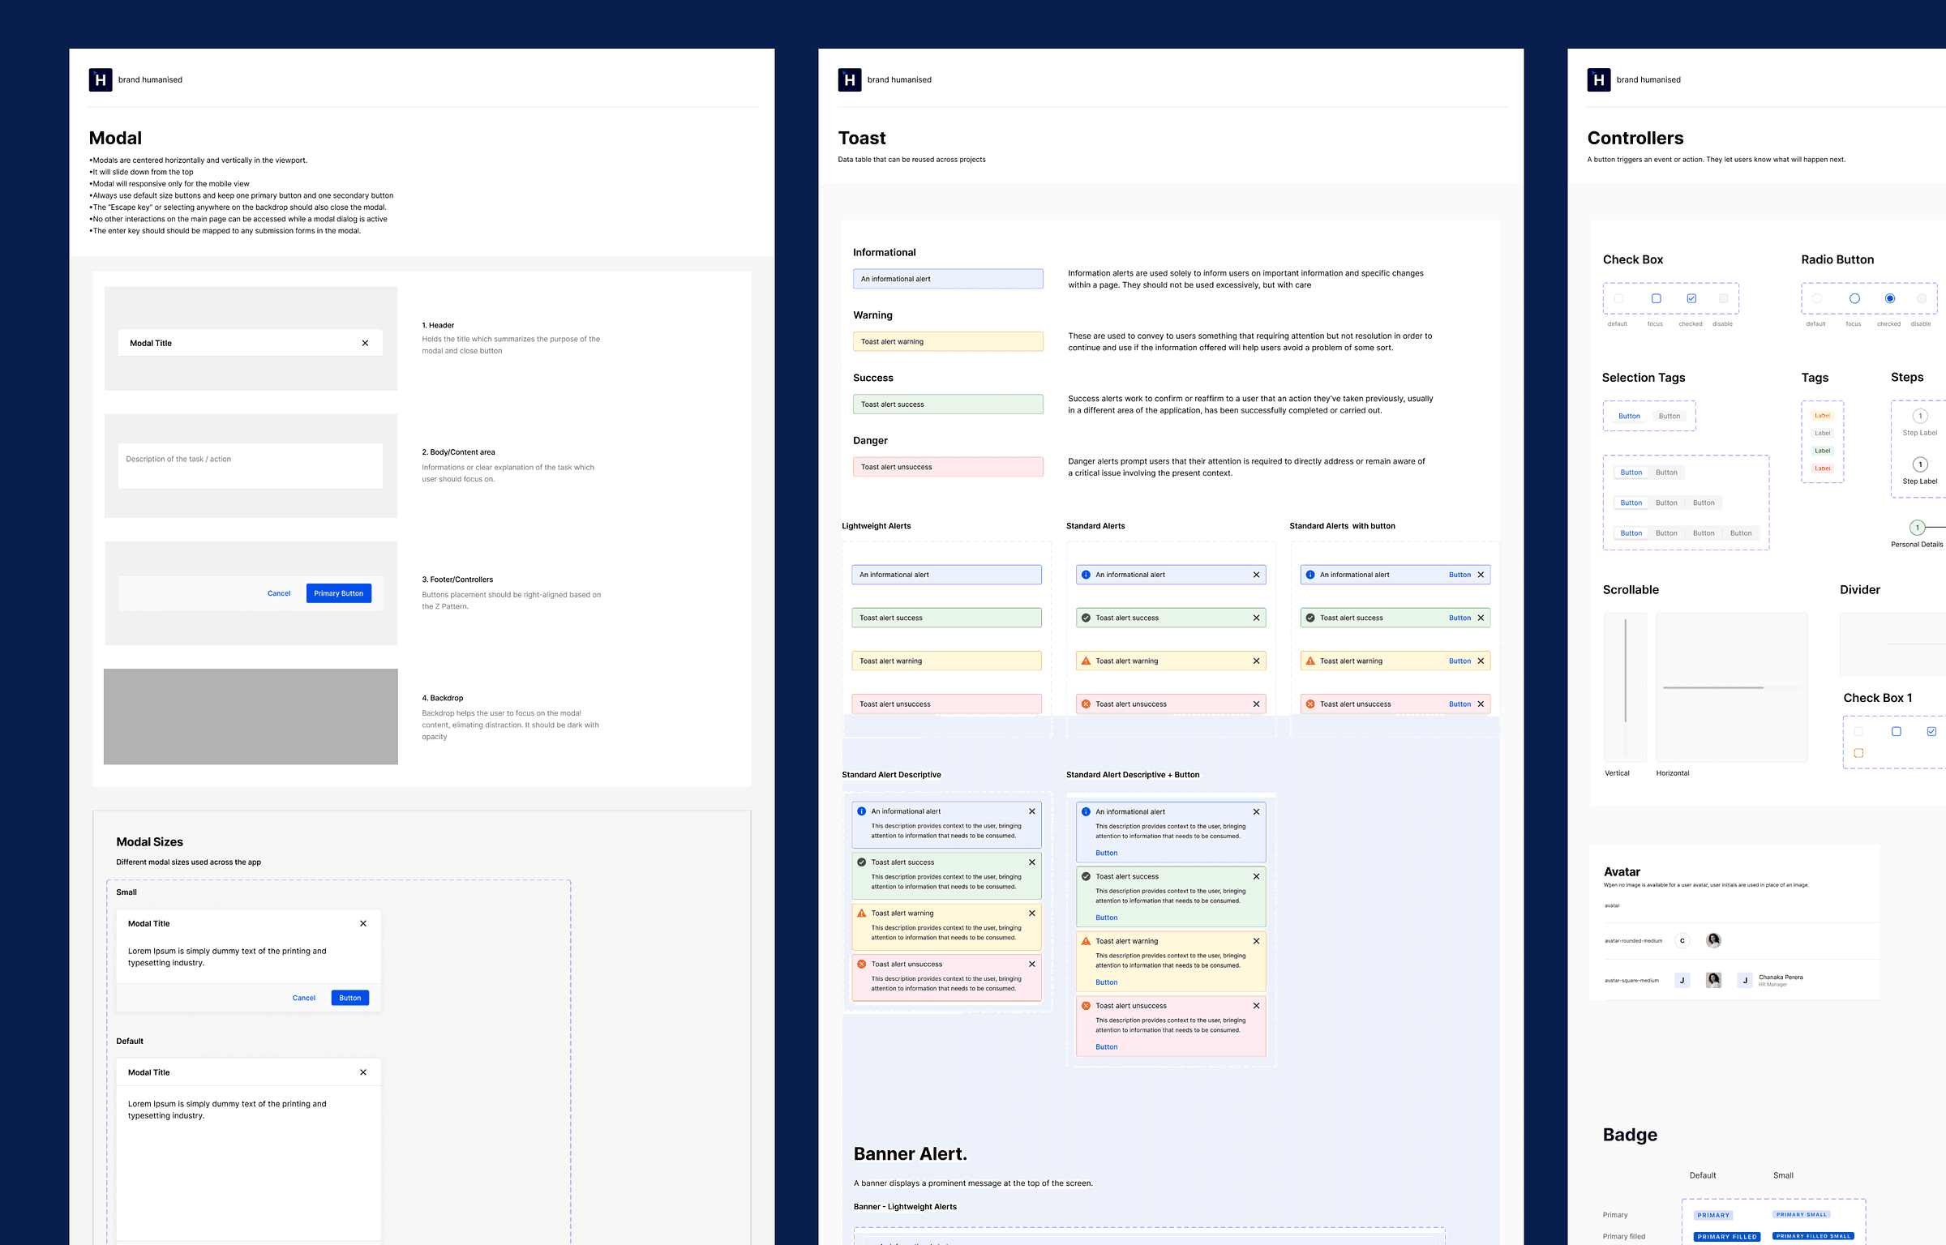
Task: Close the Modal Title header anatomy example
Action: coord(365,343)
